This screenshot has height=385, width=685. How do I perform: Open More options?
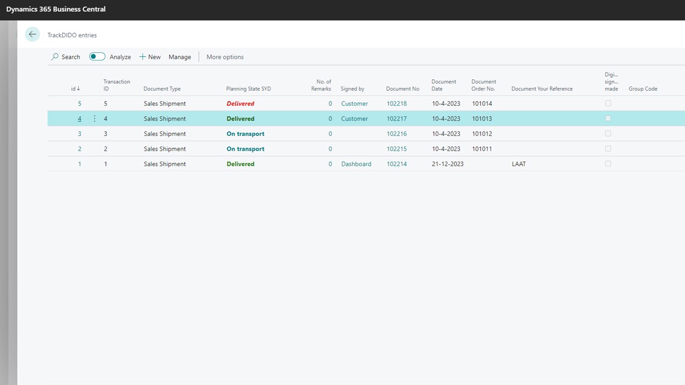(225, 57)
